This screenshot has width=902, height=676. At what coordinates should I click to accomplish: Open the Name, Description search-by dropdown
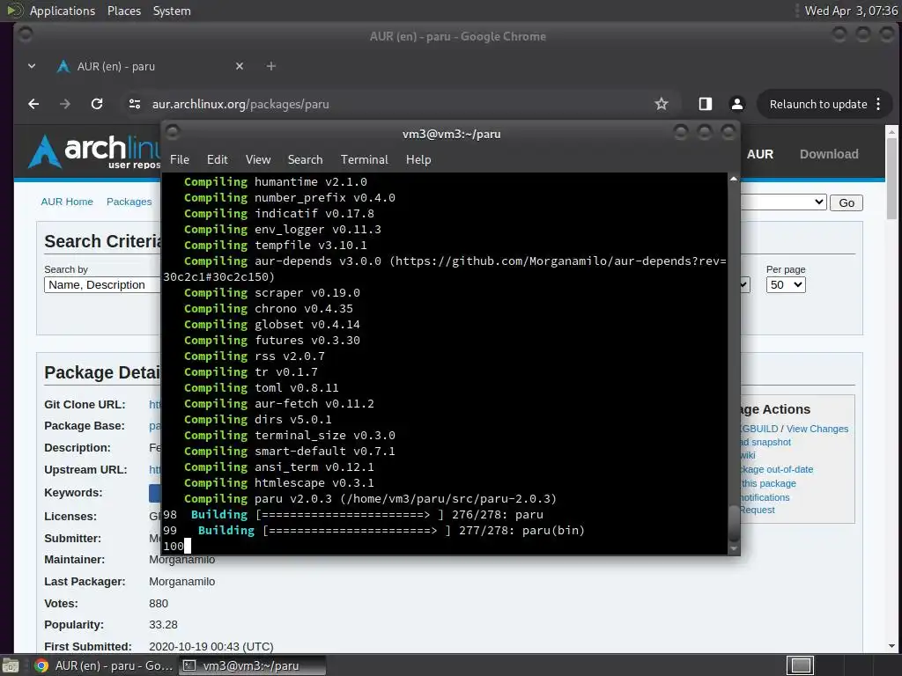tap(102, 284)
